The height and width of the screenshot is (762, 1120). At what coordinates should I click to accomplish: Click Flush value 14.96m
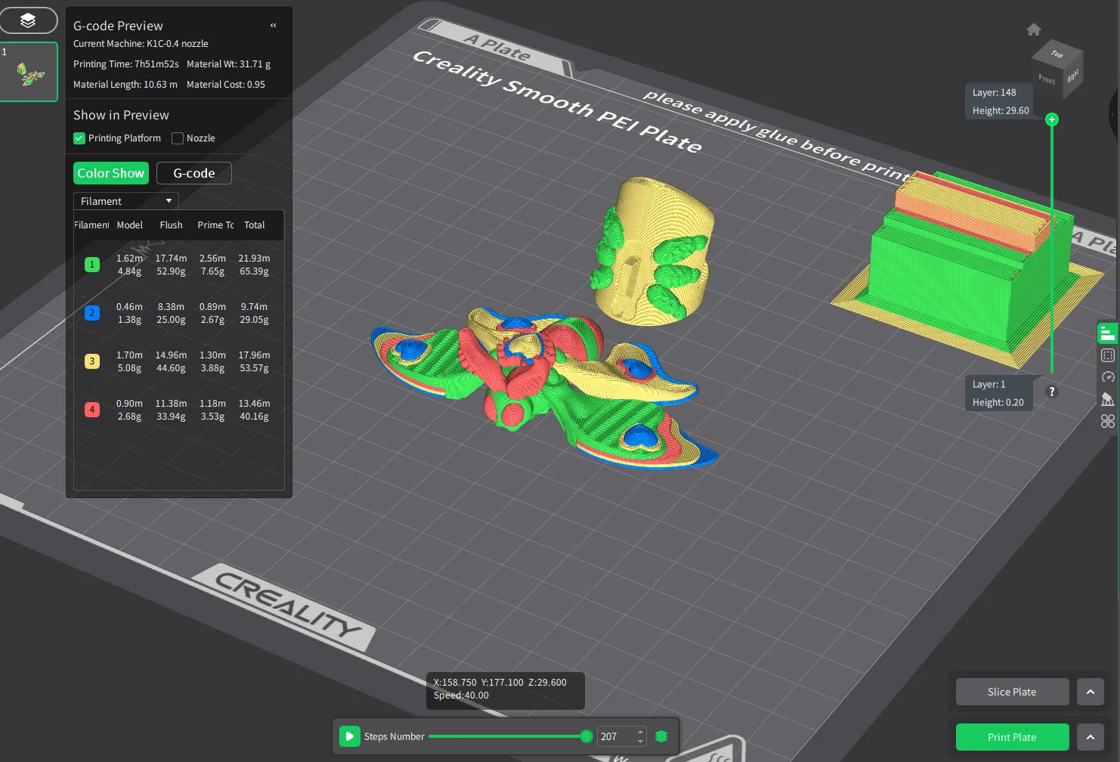click(171, 355)
